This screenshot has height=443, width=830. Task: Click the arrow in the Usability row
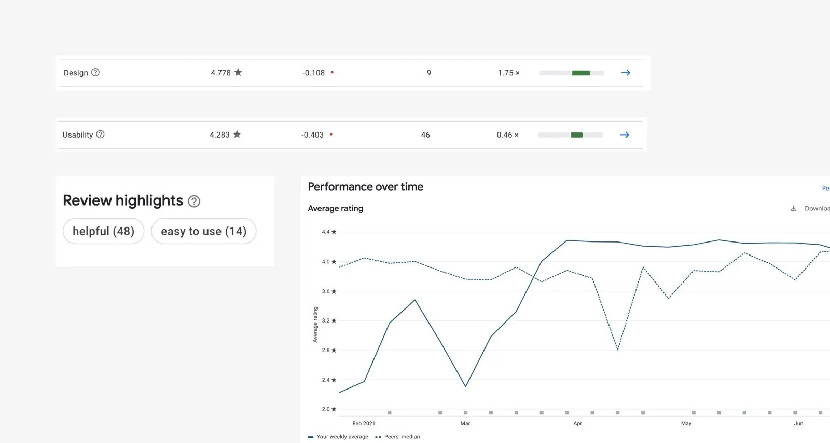pos(625,135)
